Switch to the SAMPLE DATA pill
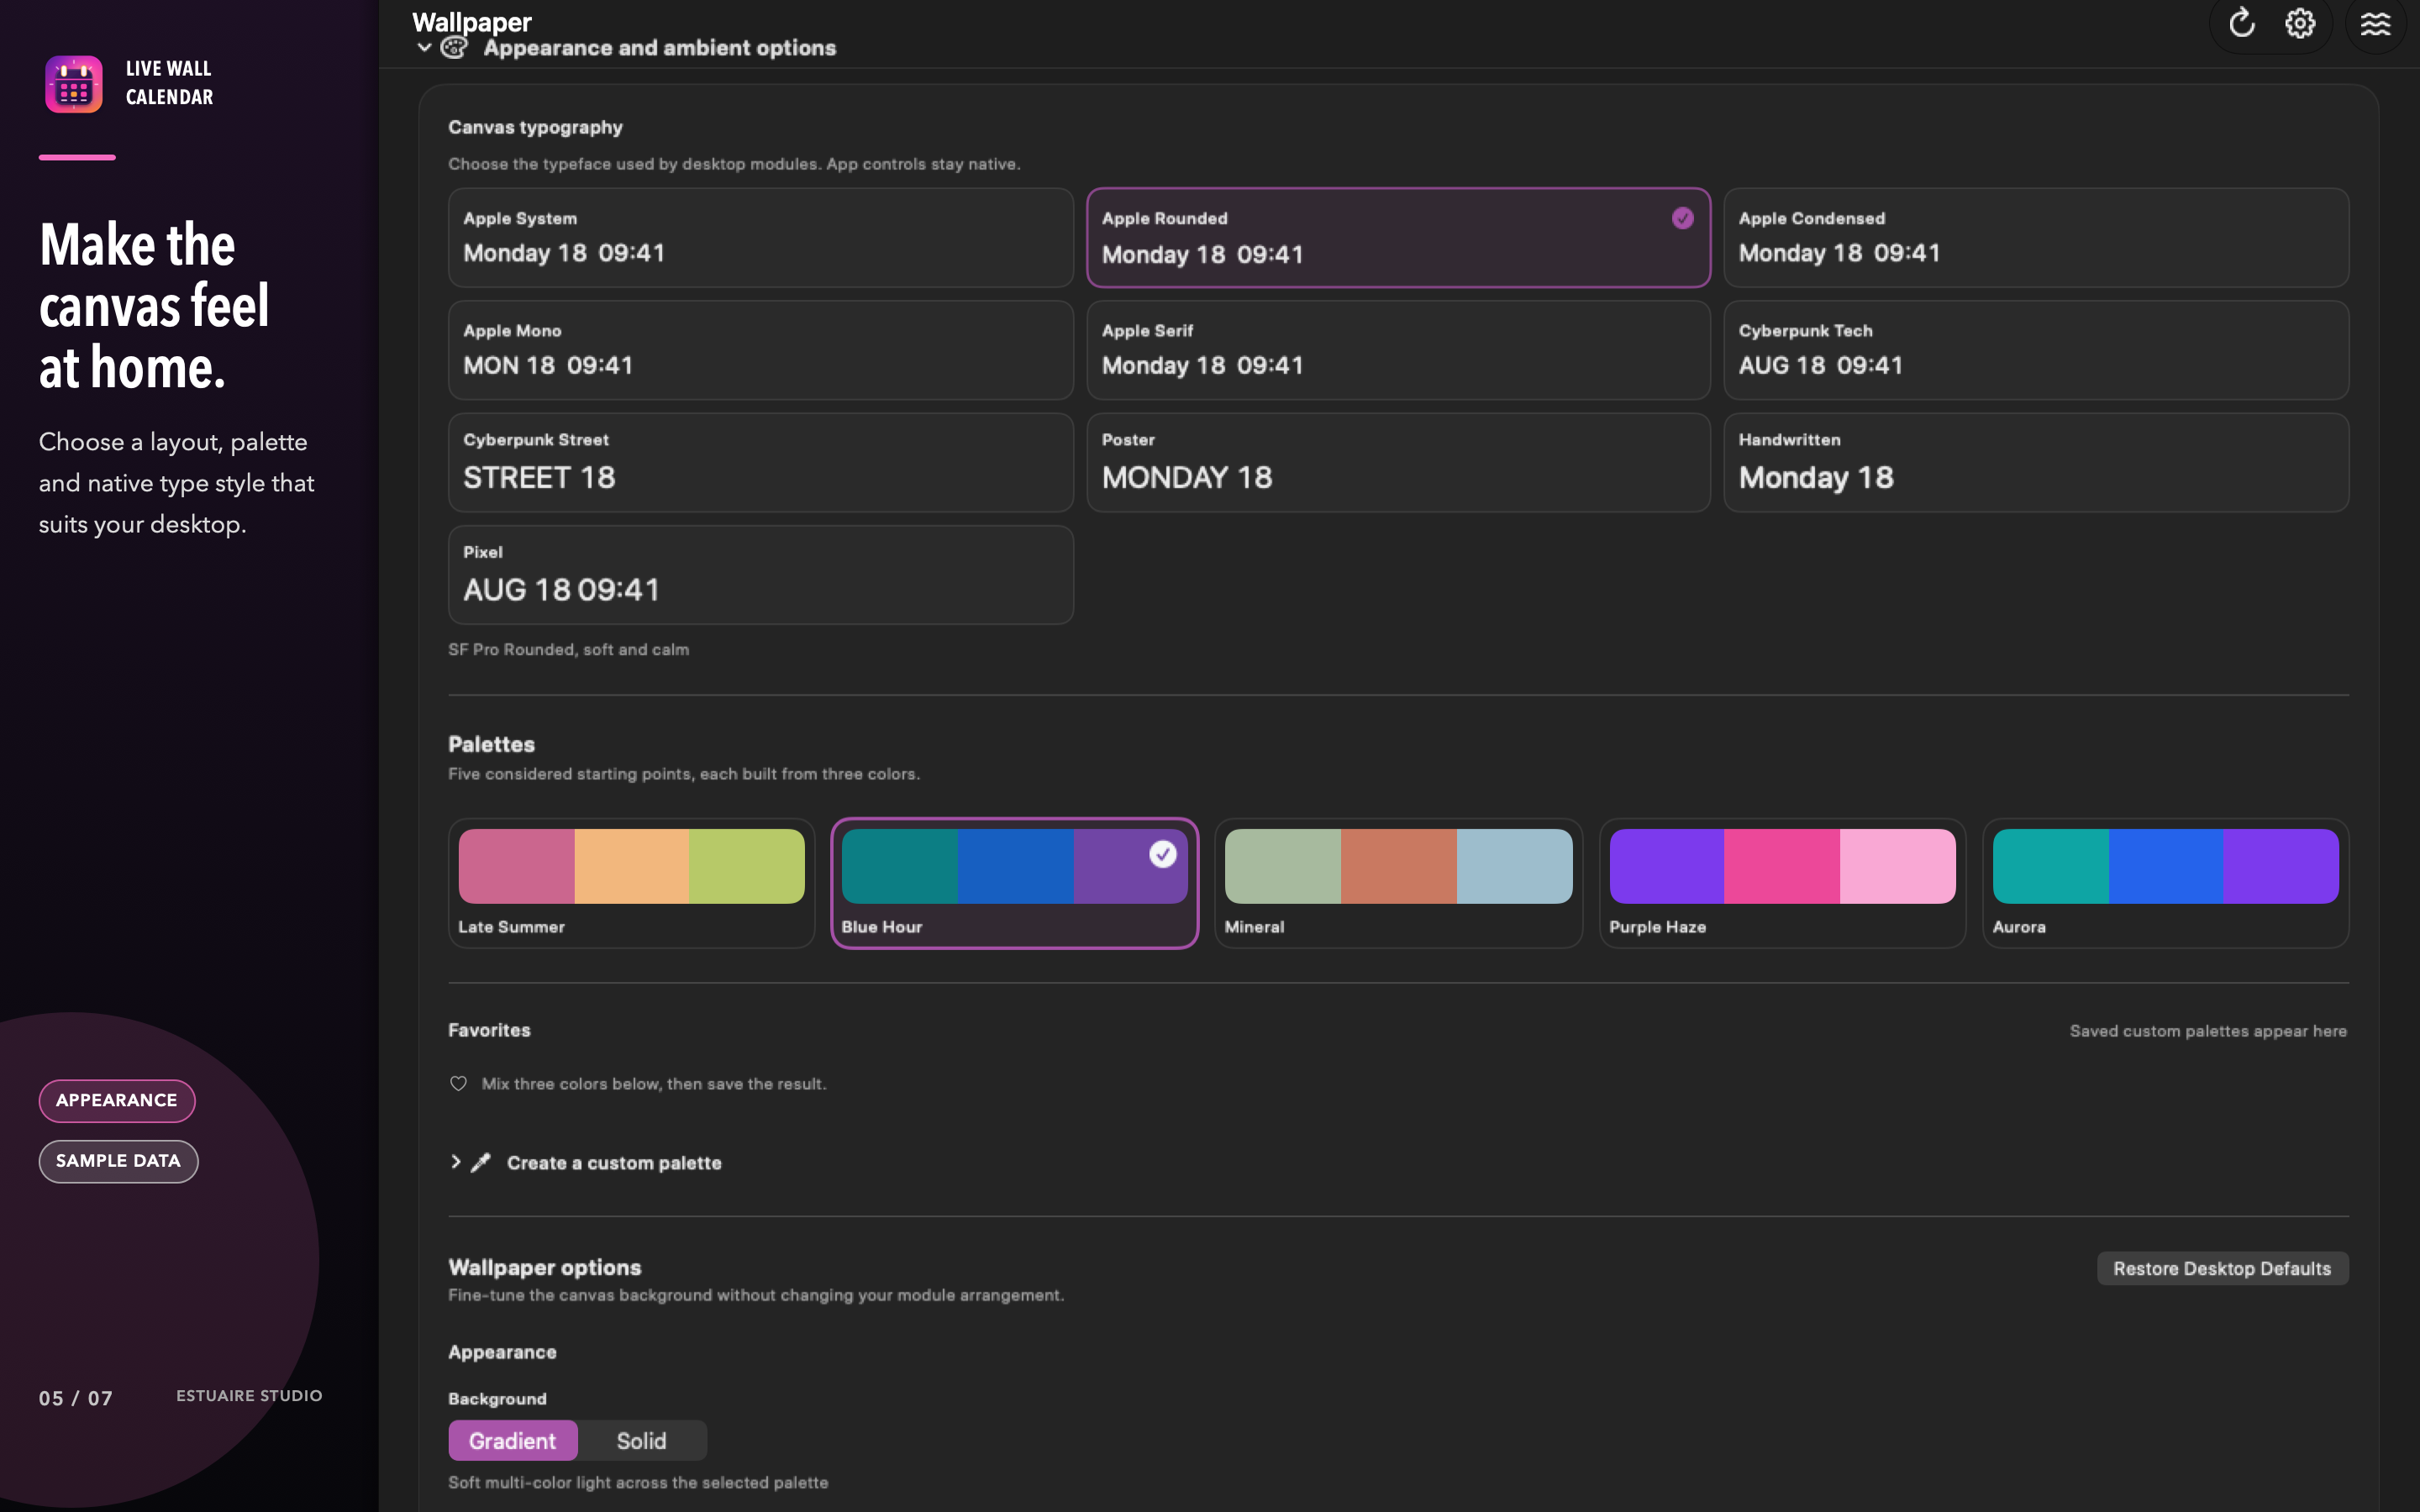 [x=118, y=1161]
